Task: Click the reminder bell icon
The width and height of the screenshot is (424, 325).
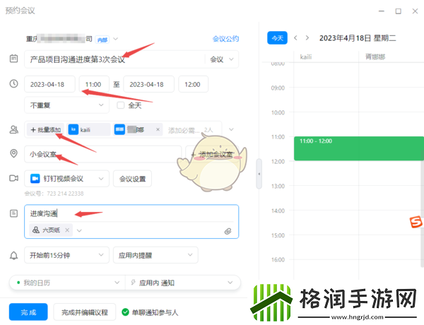Action: pos(14,255)
